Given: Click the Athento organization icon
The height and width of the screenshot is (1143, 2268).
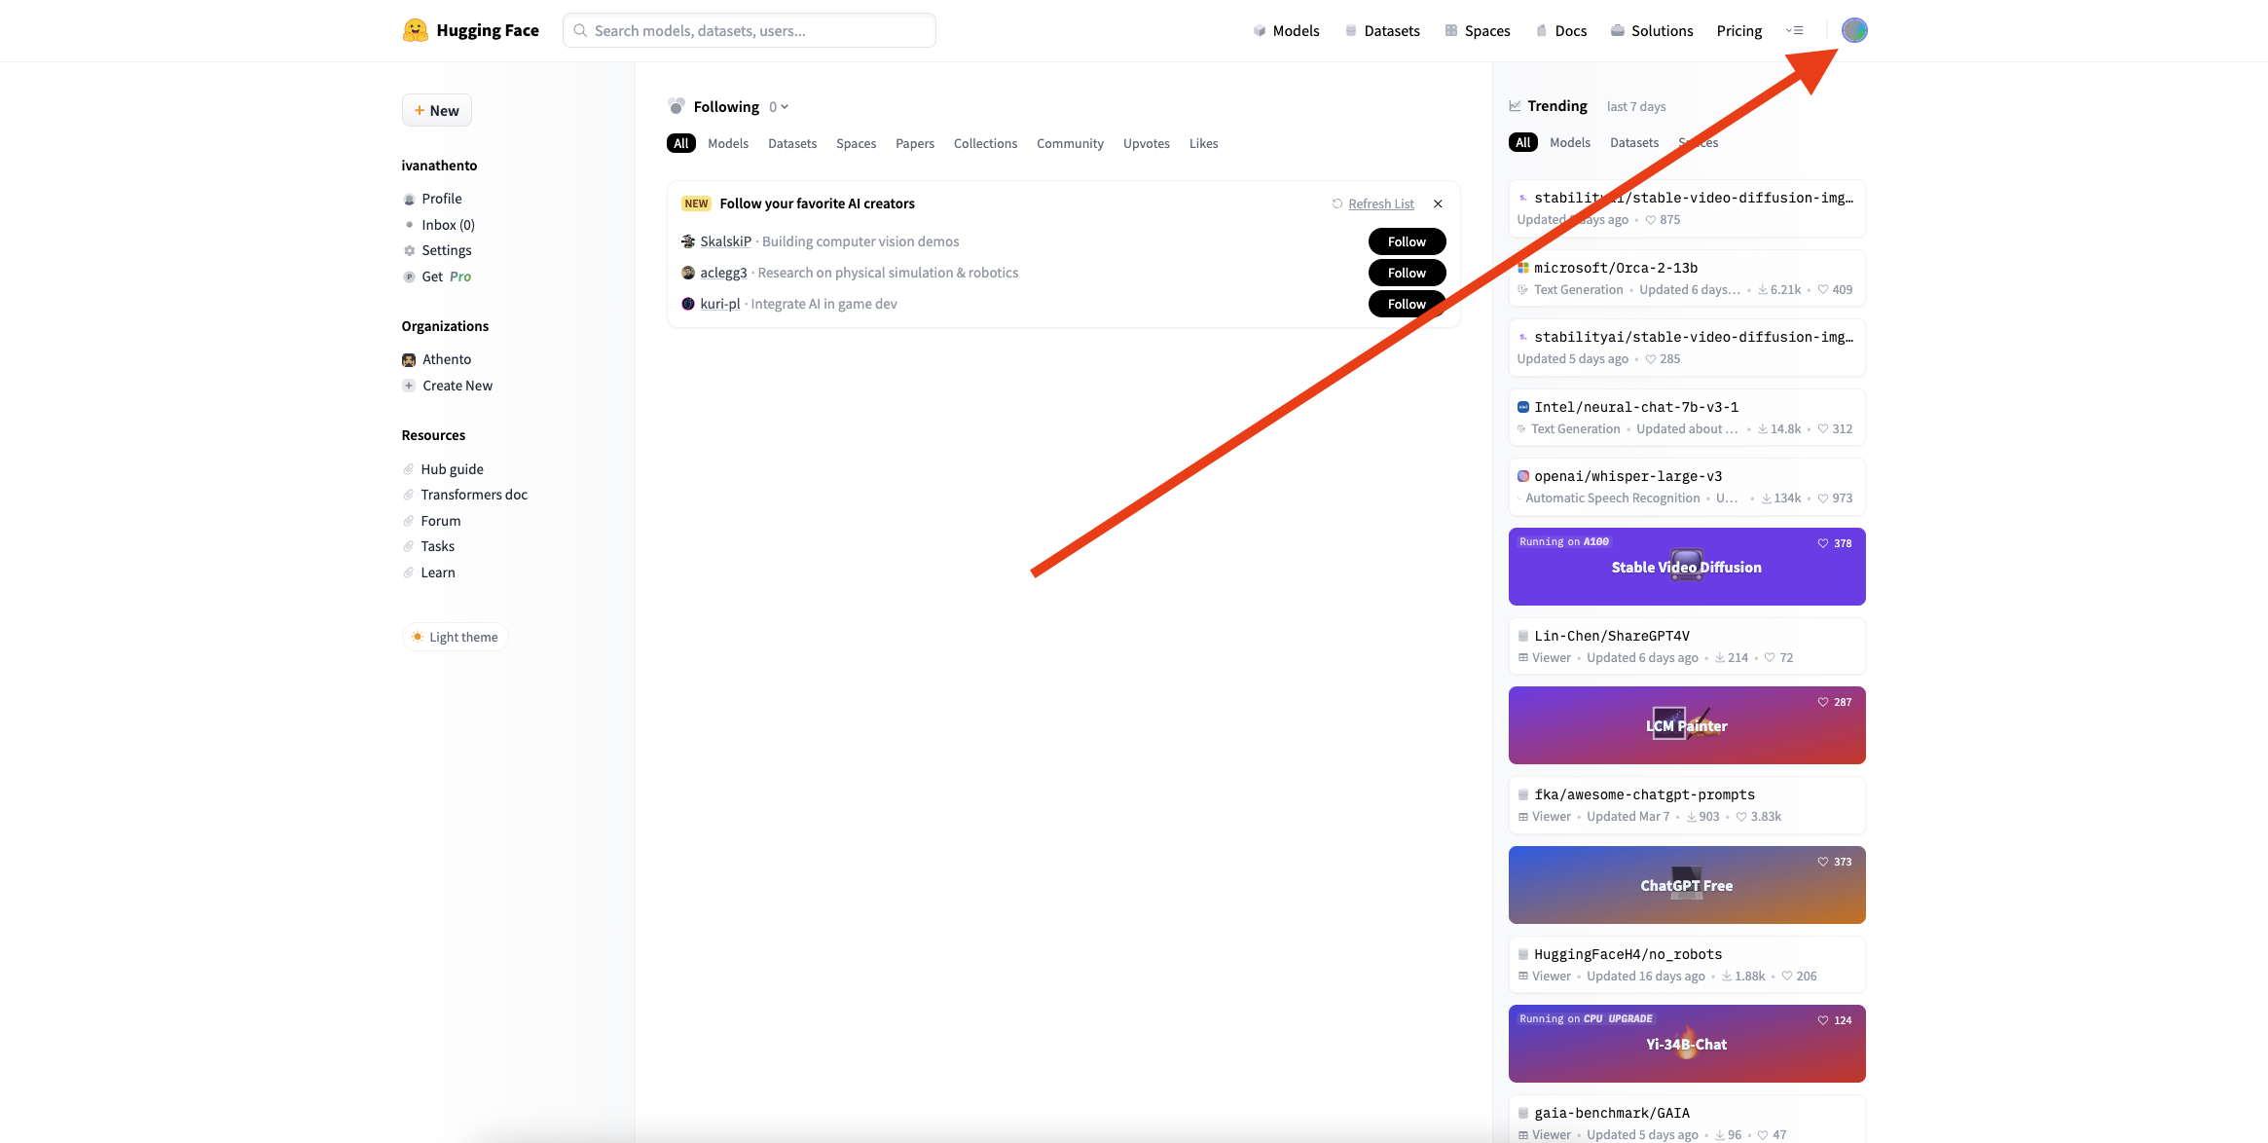Looking at the screenshot, I should tap(409, 360).
